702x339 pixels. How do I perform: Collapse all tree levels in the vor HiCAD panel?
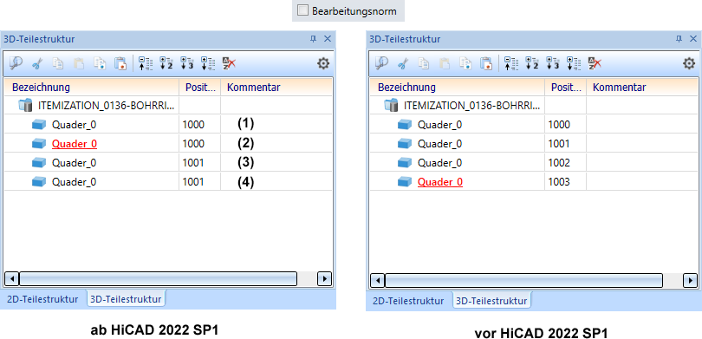[511, 63]
